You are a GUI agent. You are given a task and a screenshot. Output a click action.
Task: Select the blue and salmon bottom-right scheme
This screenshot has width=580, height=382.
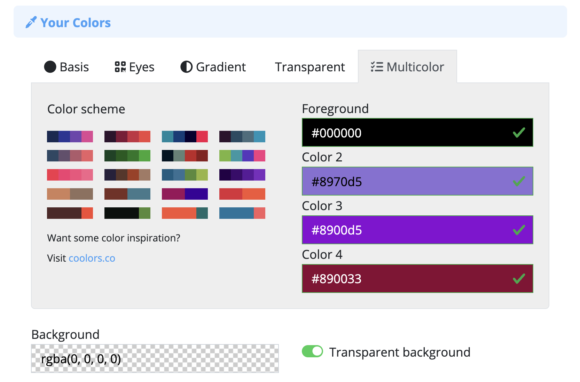tap(242, 213)
